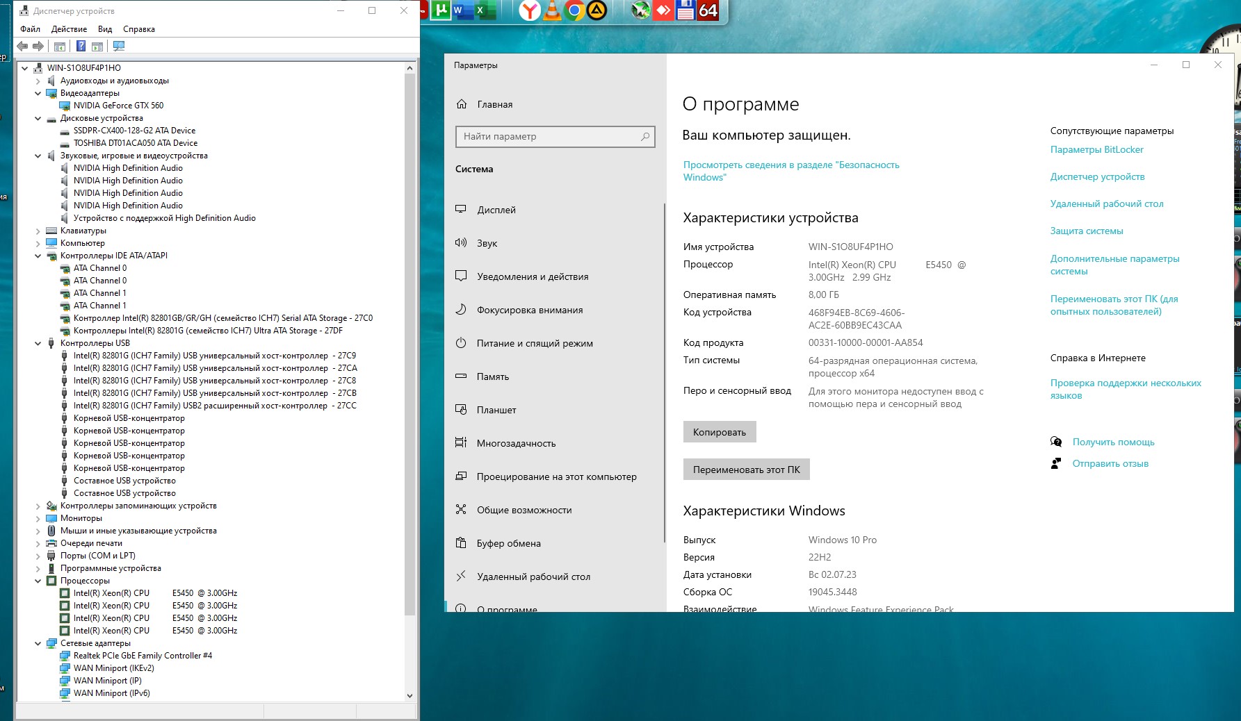The width and height of the screenshot is (1241, 721).
Task: Open the Параметры BitLocker link
Action: tap(1096, 149)
